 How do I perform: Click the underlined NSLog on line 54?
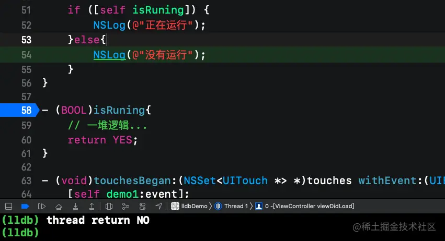[109, 55]
